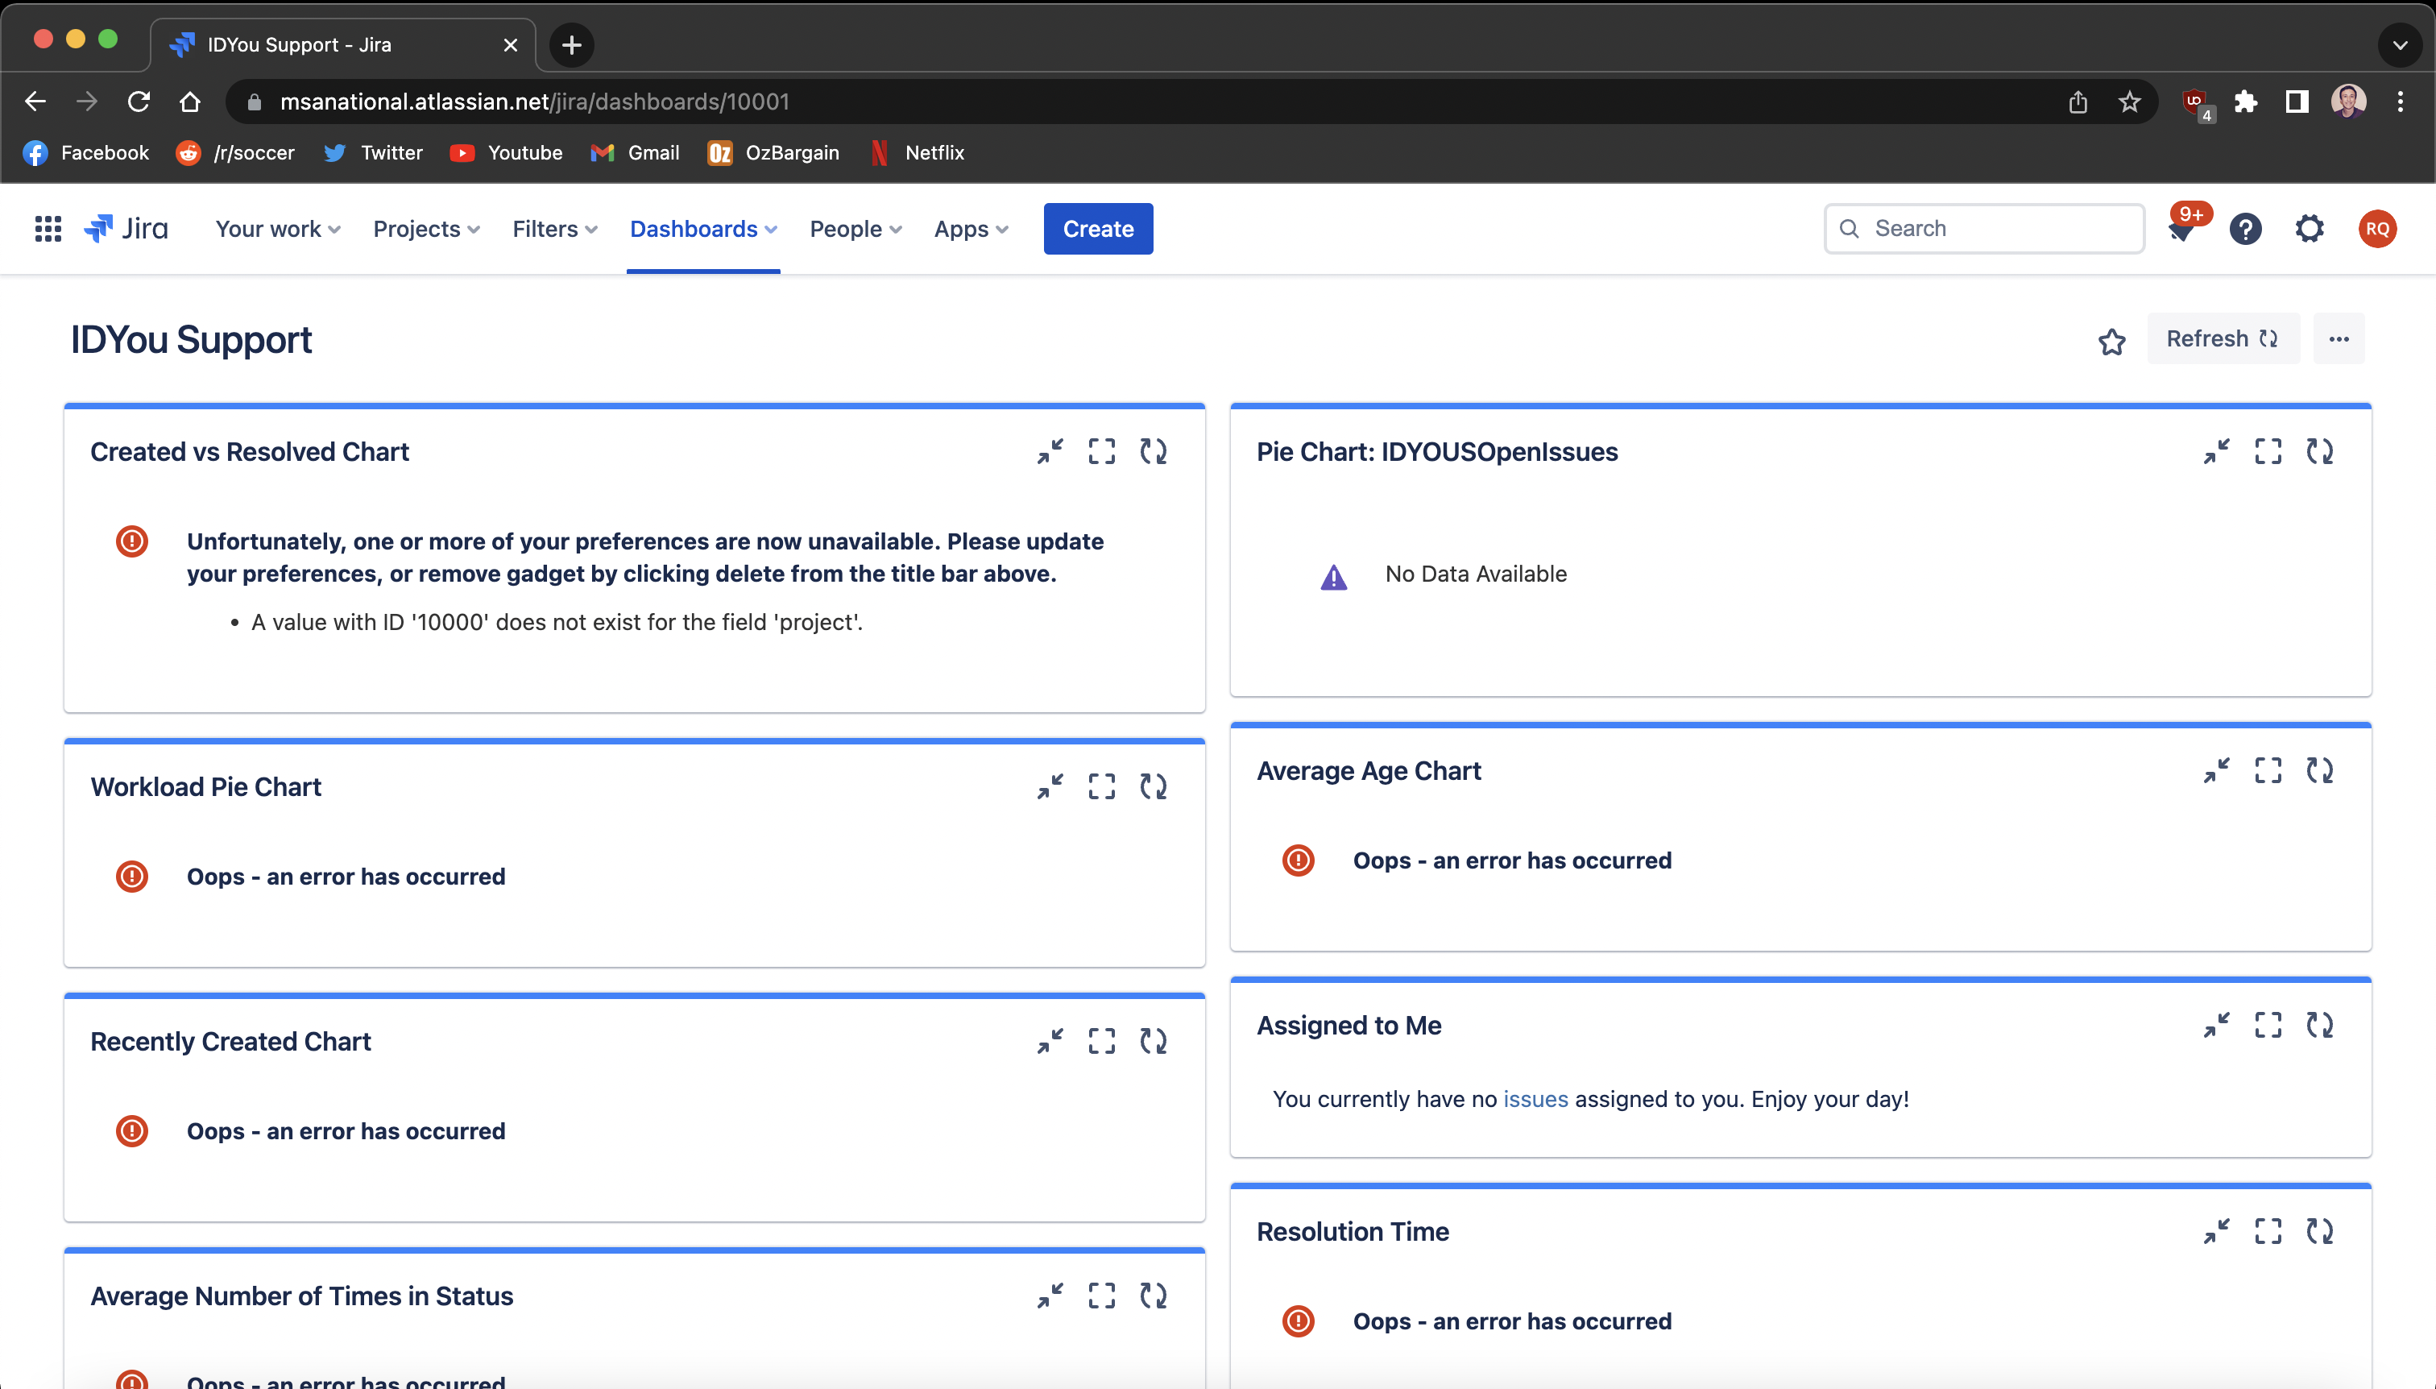2436x1389 pixels.
Task: Open the Gmail bookmark
Action: pyautogui.click(x=636, y=152)
